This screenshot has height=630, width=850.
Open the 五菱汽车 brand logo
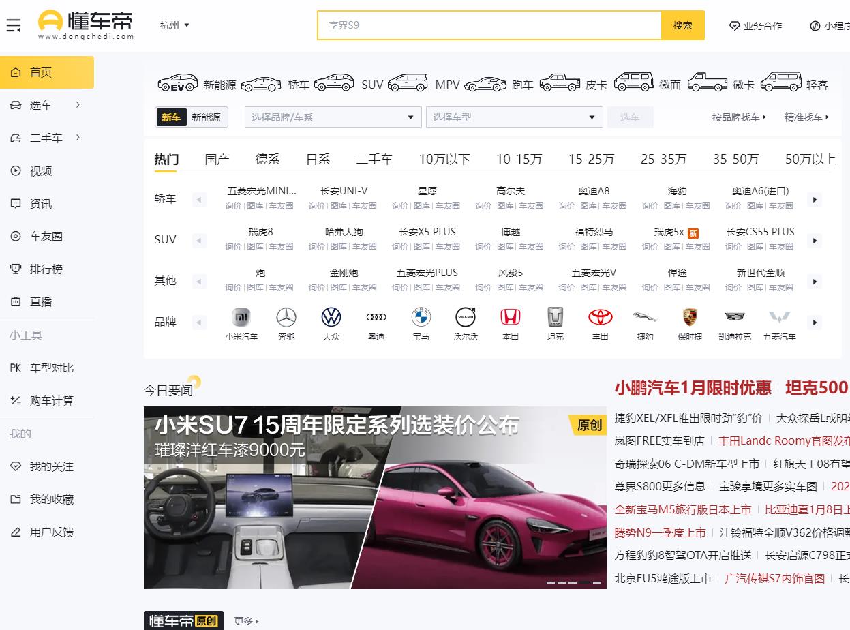point(780,317)
